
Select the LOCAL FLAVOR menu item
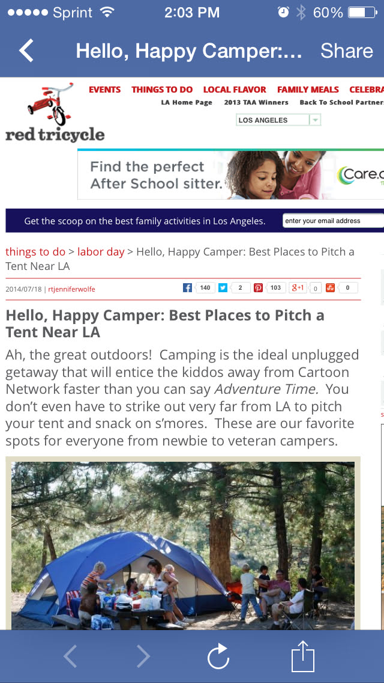(235, 90)
